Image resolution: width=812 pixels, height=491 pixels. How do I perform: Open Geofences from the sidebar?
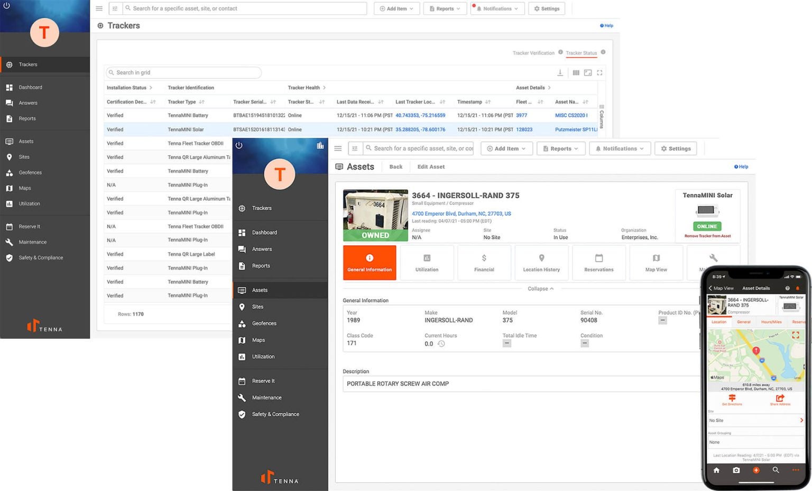(30, 172)
